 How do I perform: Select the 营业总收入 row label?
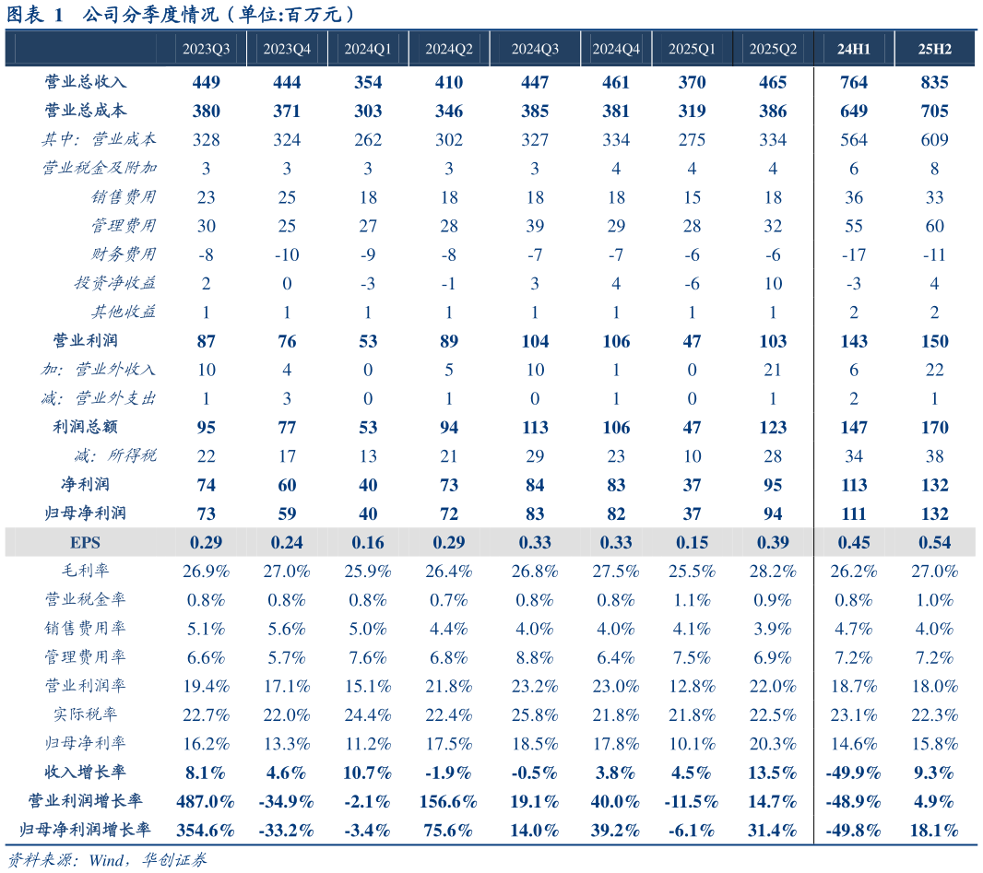(86, 82)
